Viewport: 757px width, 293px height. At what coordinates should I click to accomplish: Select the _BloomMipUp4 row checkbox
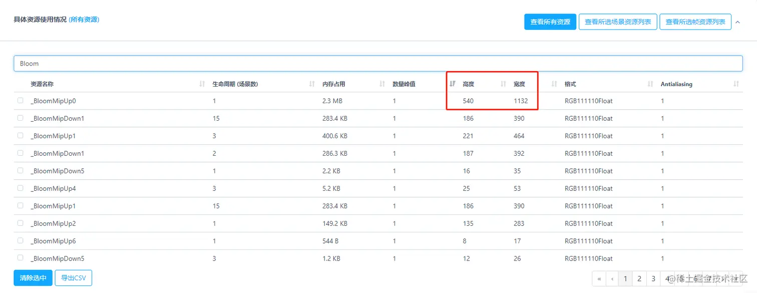coord(20,188)
